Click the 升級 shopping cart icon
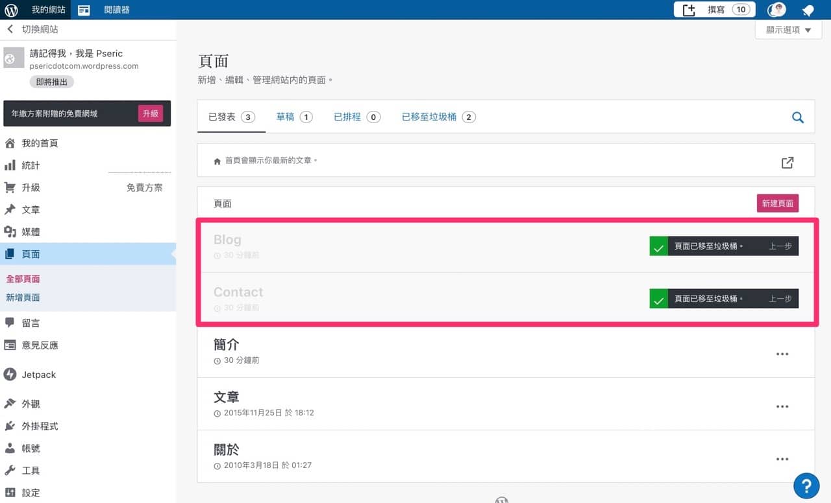The image size is (831, 503). [x=10, y=187]
